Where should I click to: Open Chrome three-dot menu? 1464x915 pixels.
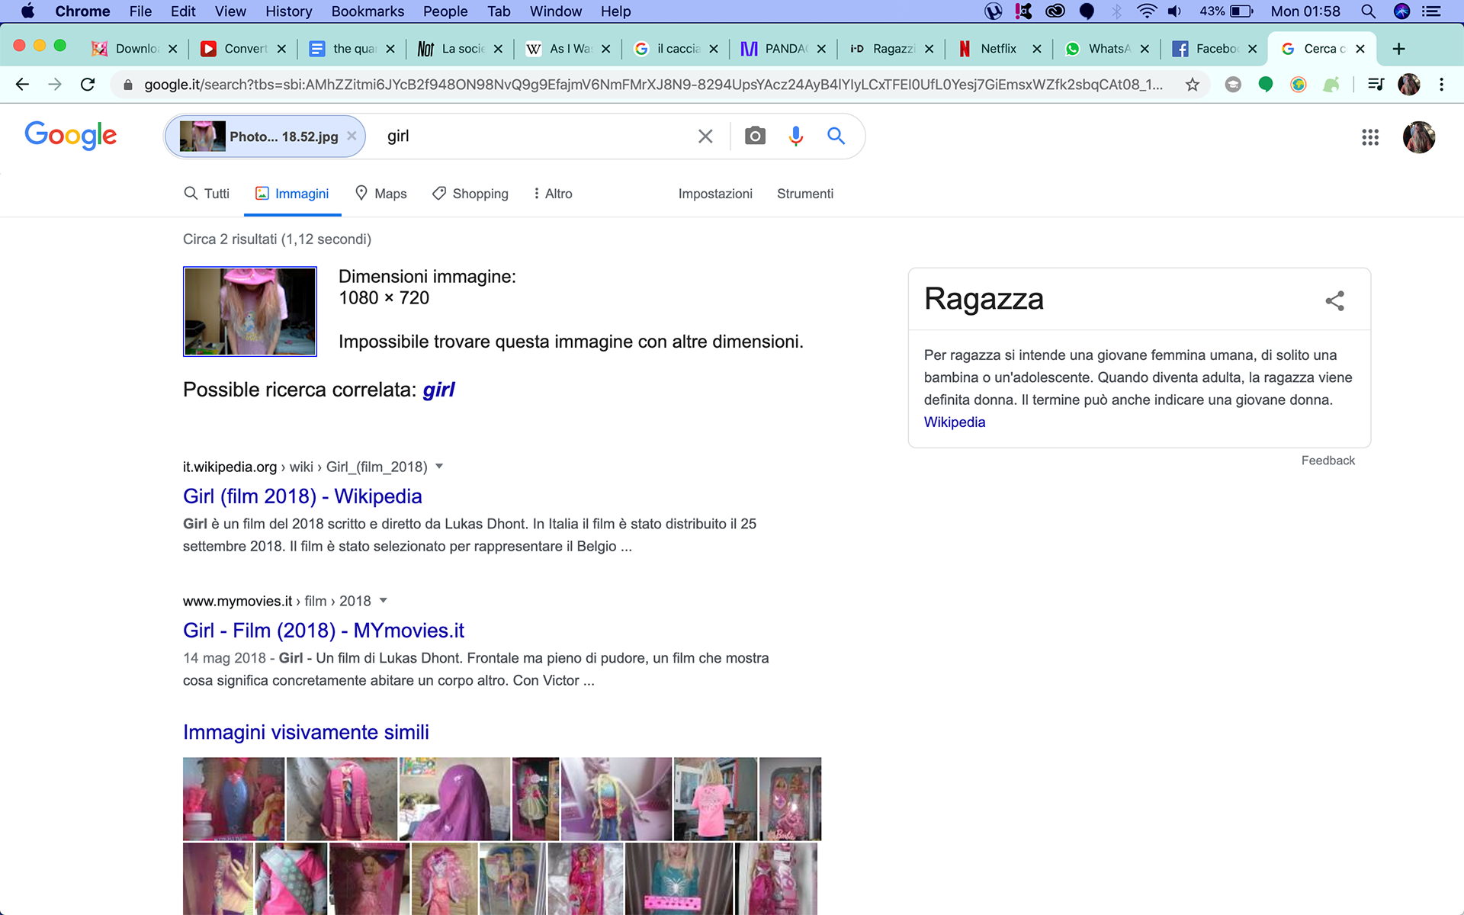pos(1441,85)
